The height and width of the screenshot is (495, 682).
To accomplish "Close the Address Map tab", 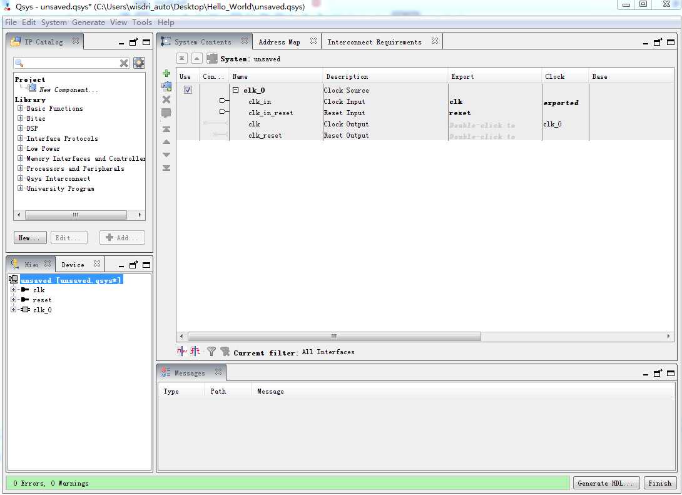I will (313, 41).
